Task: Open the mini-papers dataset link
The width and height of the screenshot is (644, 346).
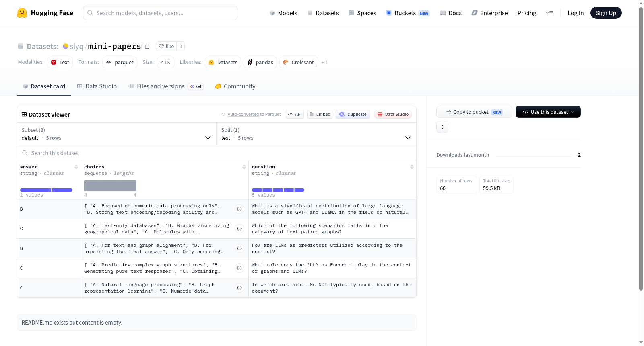Action: tap(114, 46)
